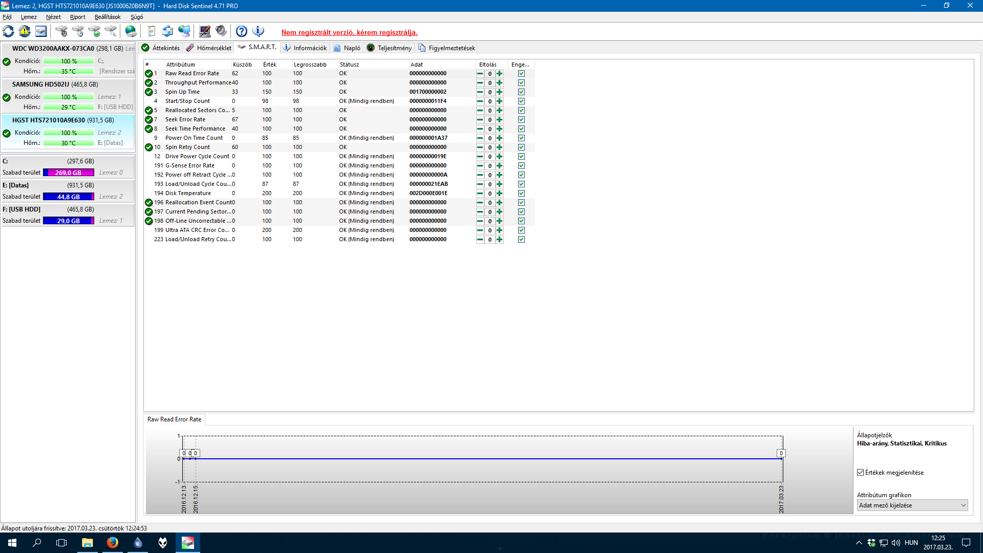Viewport: 983px width, 553px height.
Task: Click the disk with speaker noise test icon
Action: [x=61, y=32]
